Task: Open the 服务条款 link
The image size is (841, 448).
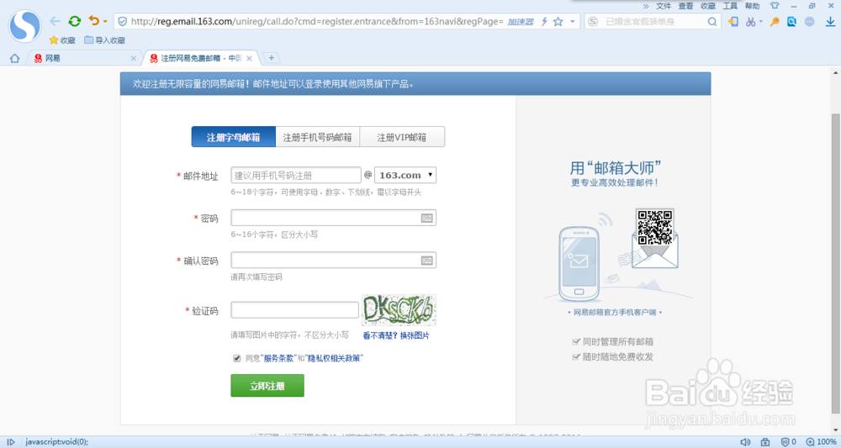Action: (279, 358)
